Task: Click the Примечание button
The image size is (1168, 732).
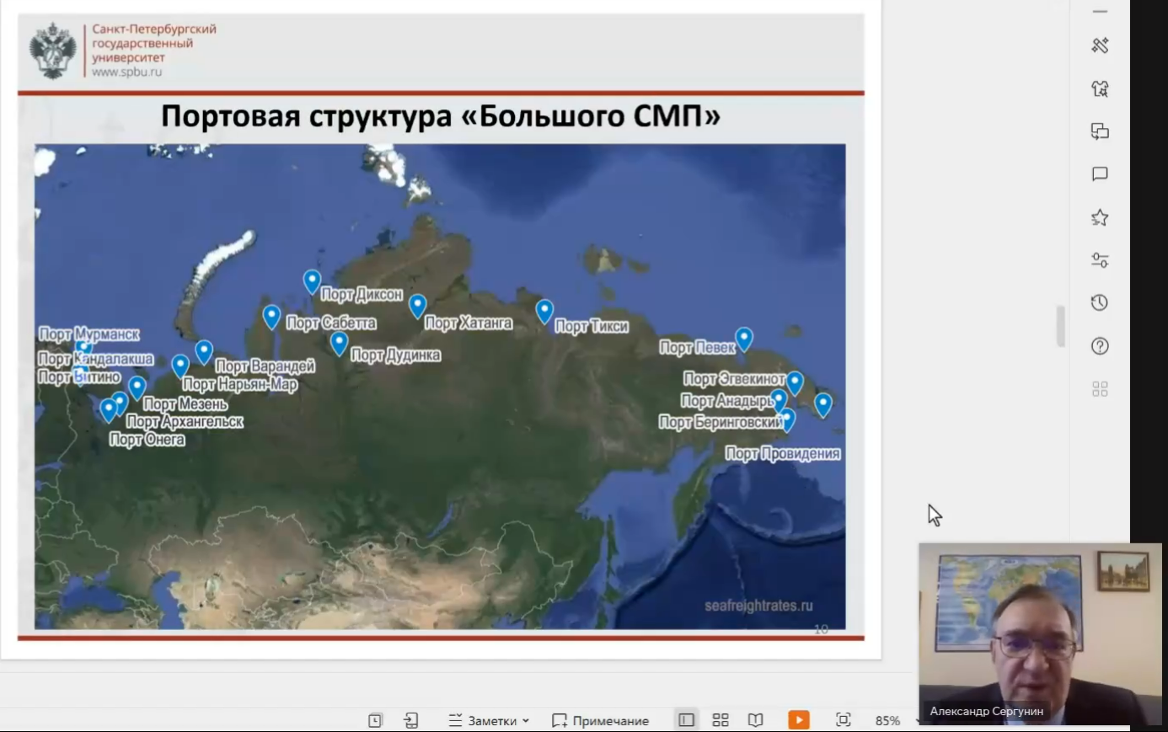Action: point(601,720)
